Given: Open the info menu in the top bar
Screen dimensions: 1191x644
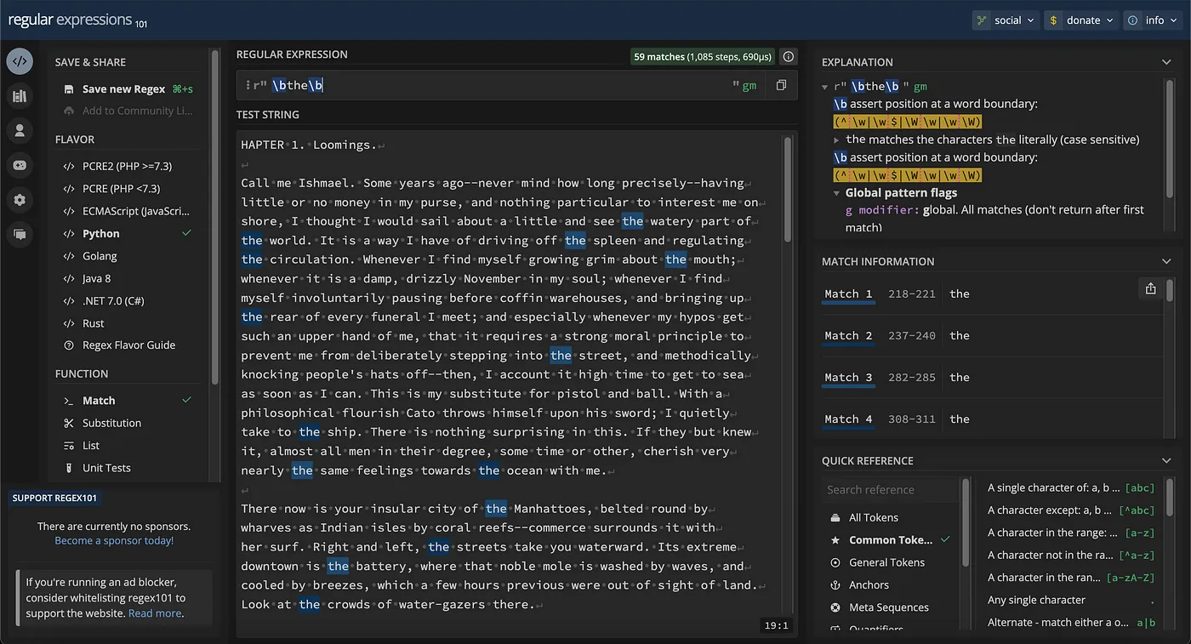Looking at the screenshot, I should [1152, 19].
